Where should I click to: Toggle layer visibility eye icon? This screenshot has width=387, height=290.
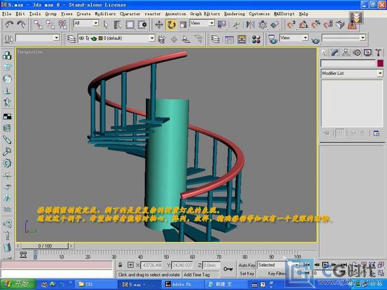[81, 38]
